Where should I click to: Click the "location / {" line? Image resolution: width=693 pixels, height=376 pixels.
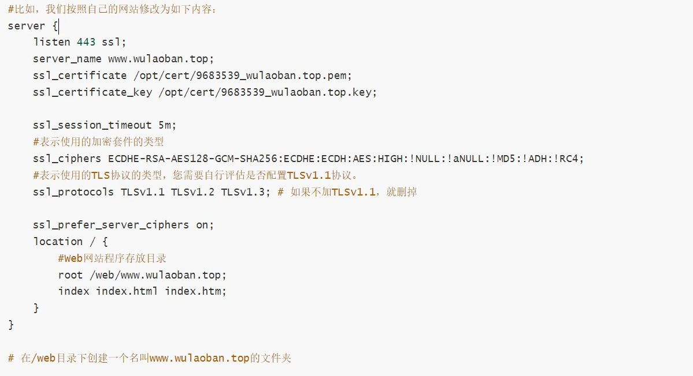tap(70, 242)
